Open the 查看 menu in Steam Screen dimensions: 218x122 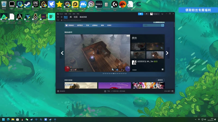pos(66,14)
